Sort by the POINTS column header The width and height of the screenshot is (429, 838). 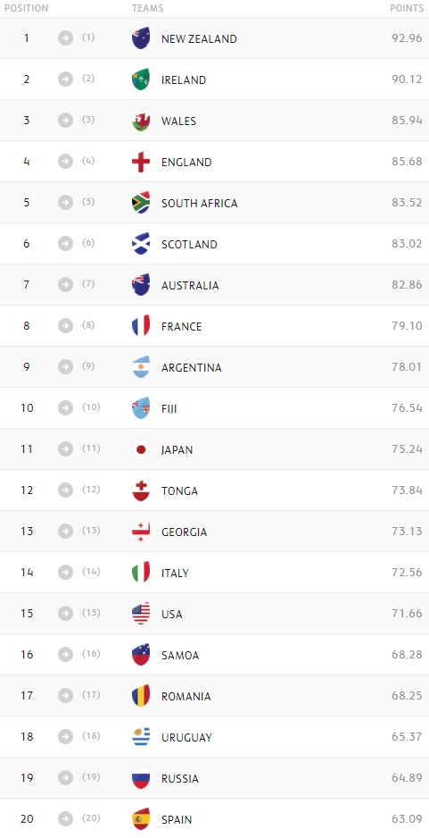(407, 9)
